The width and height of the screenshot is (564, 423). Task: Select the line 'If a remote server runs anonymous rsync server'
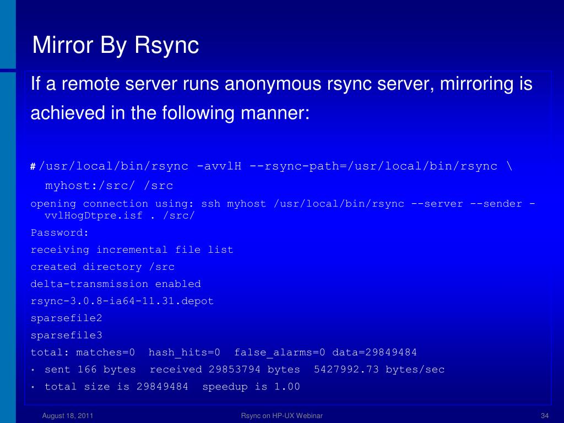click(x=281, y=84)
